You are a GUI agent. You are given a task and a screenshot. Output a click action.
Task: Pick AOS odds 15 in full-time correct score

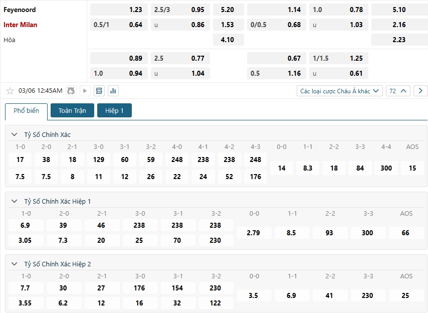[x=412, y=168]
